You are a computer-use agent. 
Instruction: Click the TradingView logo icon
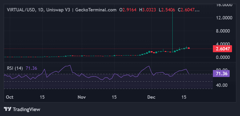click(8, 109)
